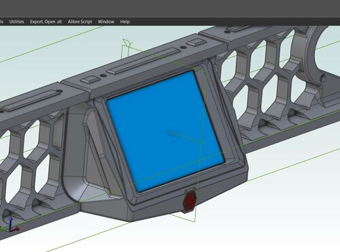Open the Window menu
Screen dimensions: 340x252
point(106,22)
